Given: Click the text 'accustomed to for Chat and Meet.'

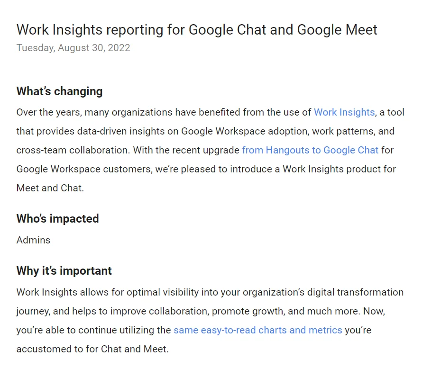Looking at the screenshot, I should (92, 349).
